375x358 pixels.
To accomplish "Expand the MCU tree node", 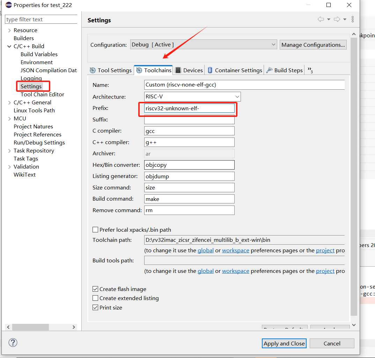I will (9, 119).
